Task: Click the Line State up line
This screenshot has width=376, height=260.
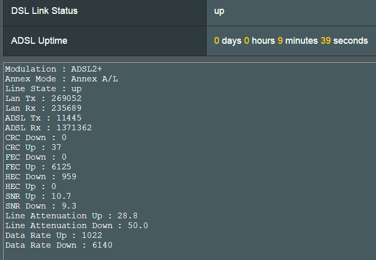Action: 43,89
